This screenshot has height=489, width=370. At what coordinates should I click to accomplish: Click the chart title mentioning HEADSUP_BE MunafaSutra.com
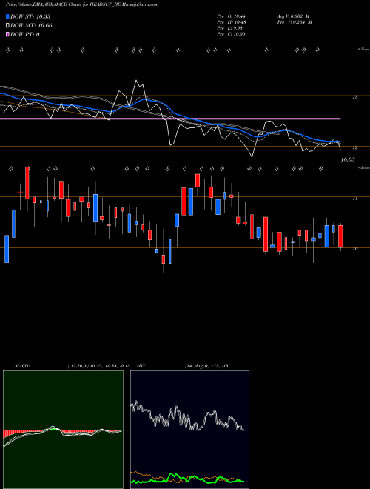coord(82,4)
